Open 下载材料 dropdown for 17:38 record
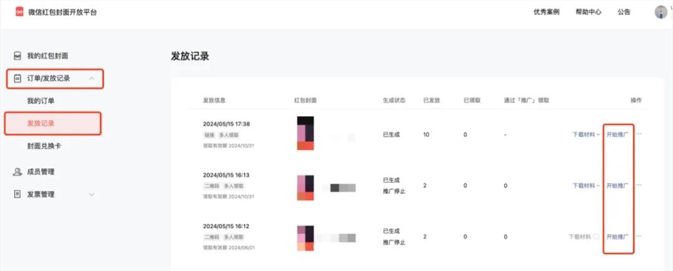673x271 pixels. point(586,134)
